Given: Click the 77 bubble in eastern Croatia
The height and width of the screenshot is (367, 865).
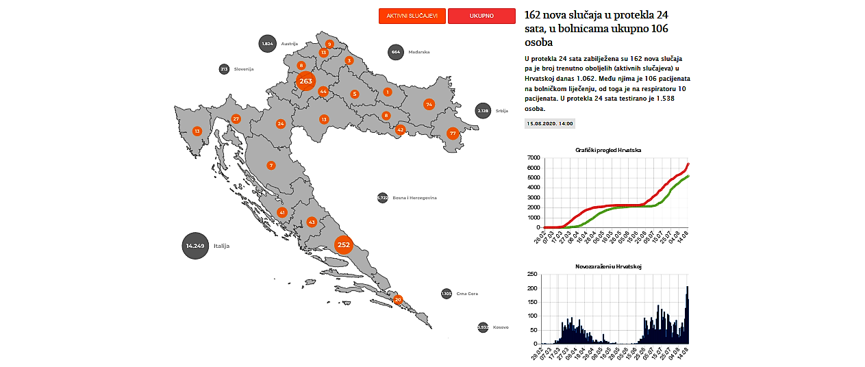Looking at the screenshot, I should tap(453, 133).
